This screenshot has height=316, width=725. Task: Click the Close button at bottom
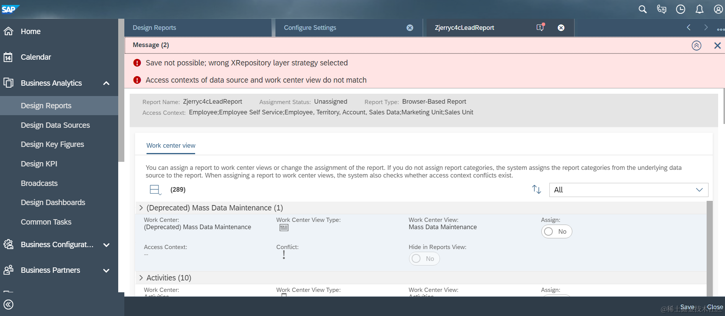coord(715,307)
